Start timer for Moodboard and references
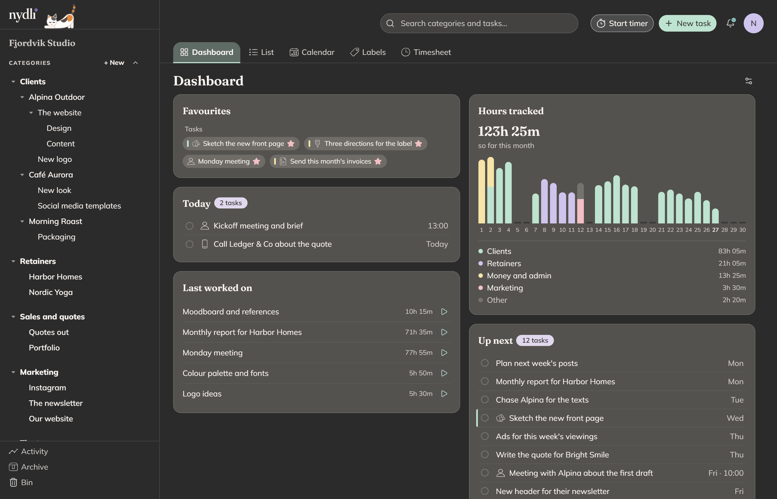The image size is (777, 499). click(x=444, y=312)
